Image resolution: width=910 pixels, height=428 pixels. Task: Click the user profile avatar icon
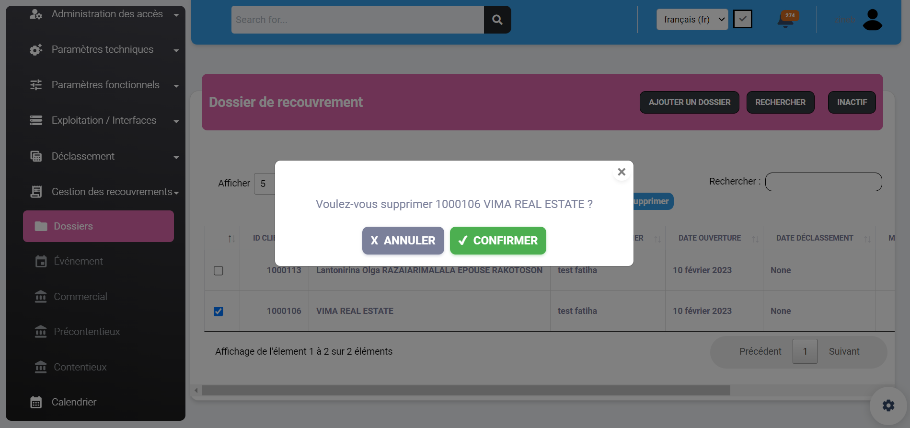[x=872, y=20]
